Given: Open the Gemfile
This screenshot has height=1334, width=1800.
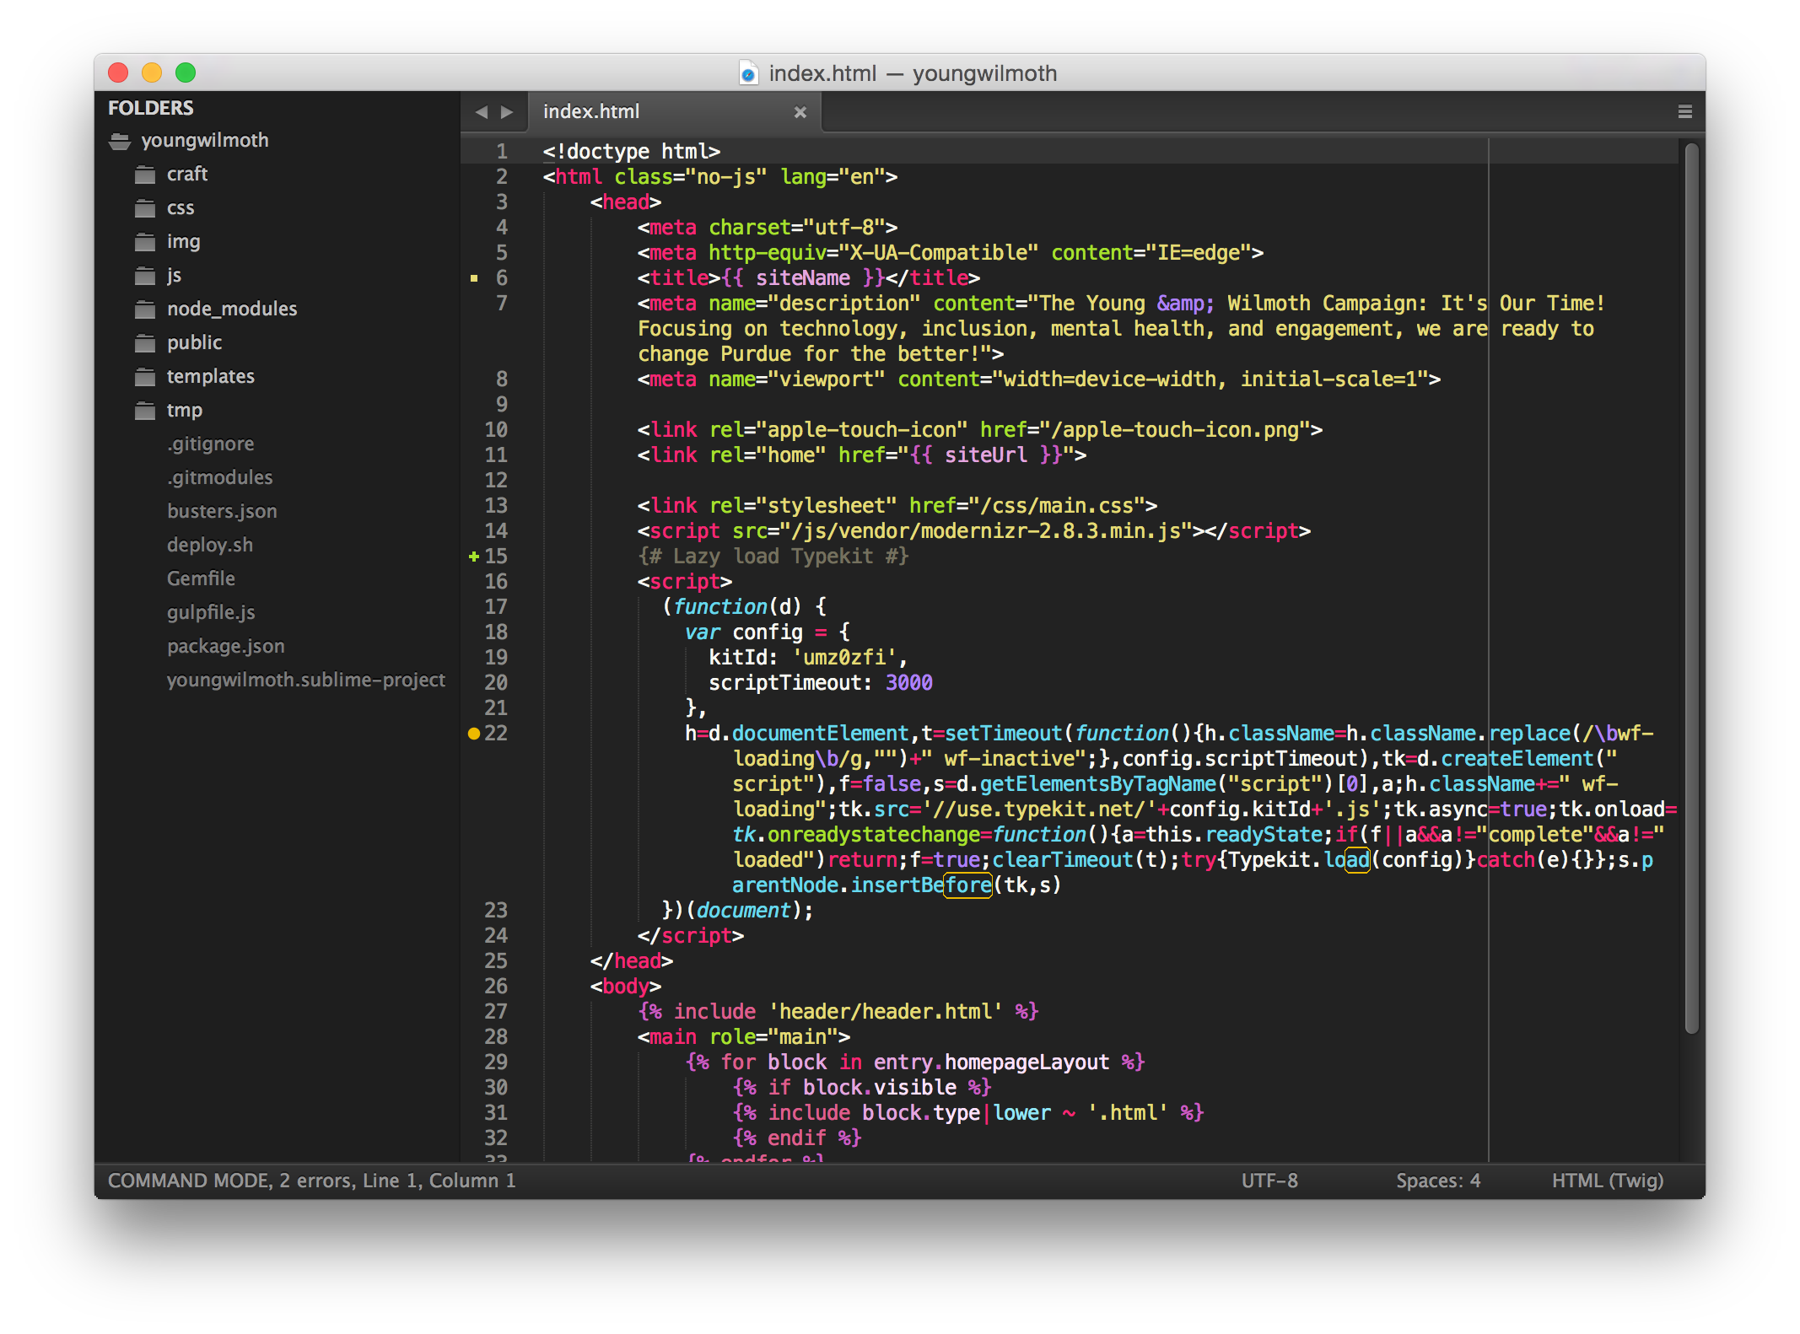Looking at the screenshot, I should tap(201, 578).
